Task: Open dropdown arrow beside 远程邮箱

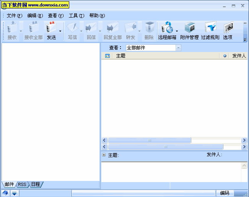Action: point(177,31)
